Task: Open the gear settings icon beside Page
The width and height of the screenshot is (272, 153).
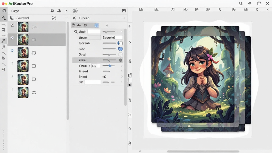Action: [x=52, y=11]
